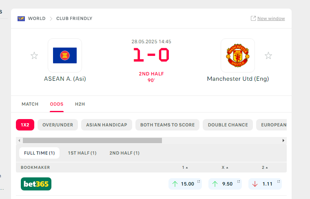Click the horizontal scrollbar right arrow

tap(283, 141)
